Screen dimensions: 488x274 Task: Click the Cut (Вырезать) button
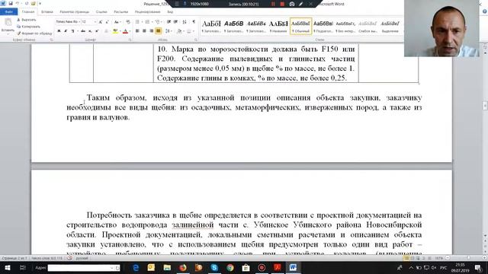click(x=27, y=20)
